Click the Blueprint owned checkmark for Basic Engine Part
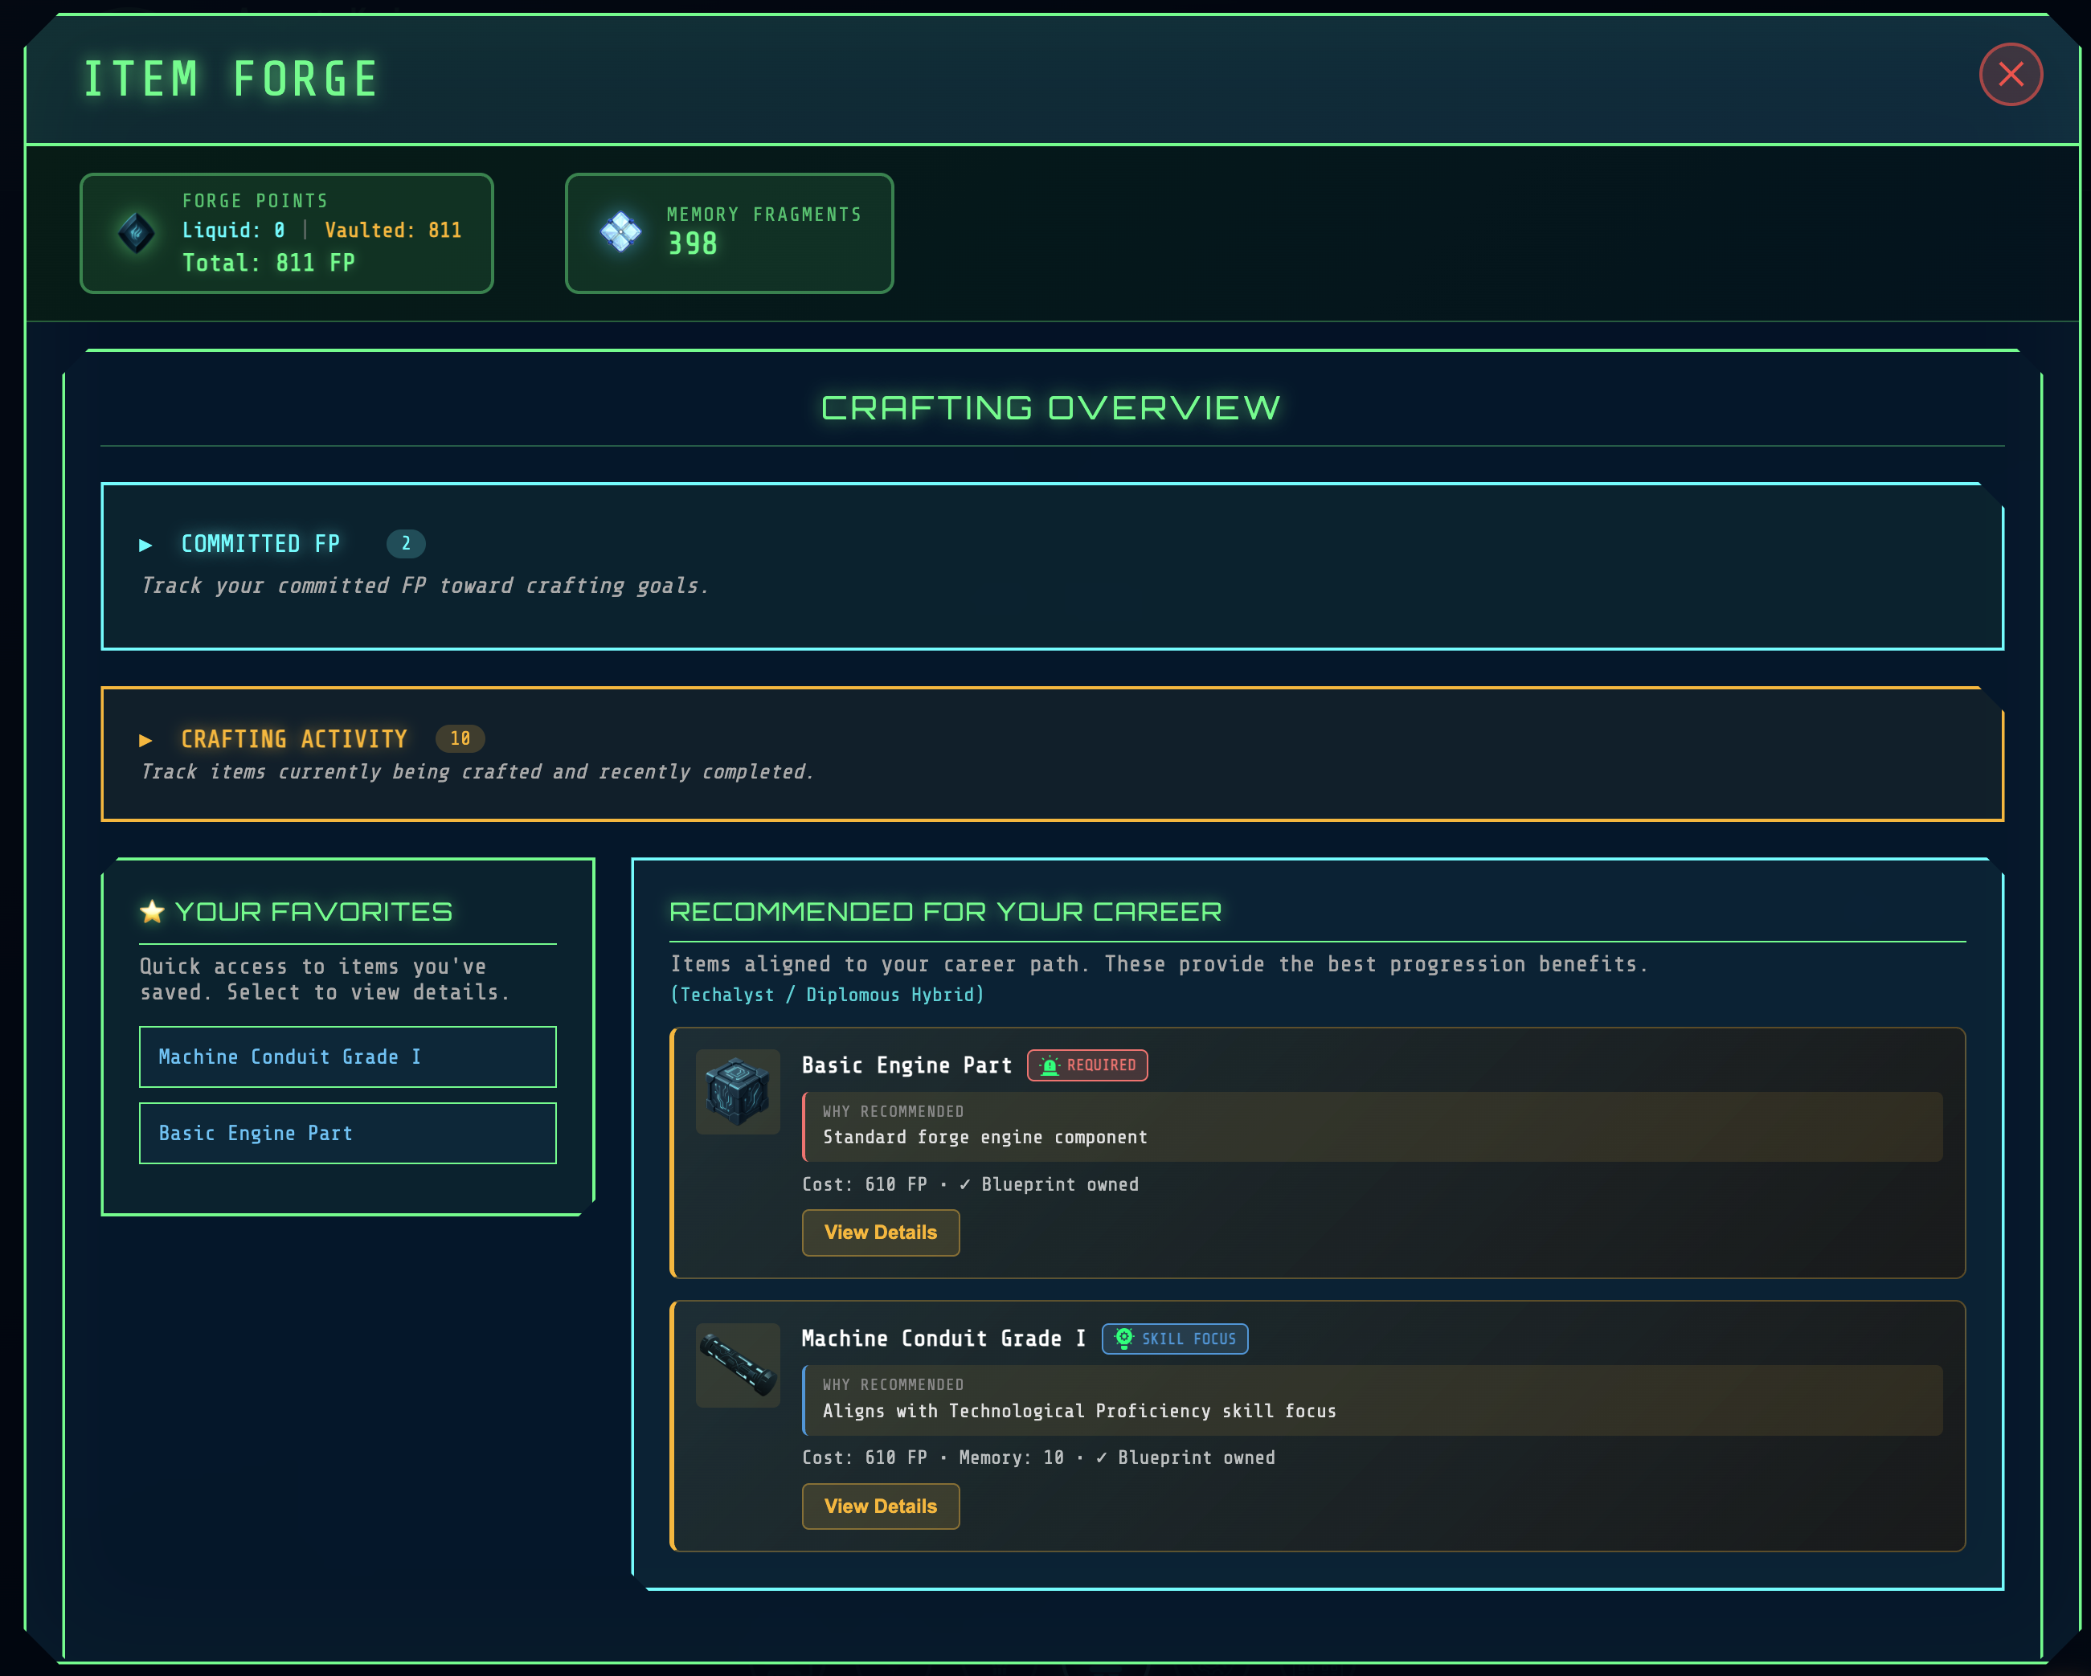Viewport: 2091px width, 1676px height. 964,1183
